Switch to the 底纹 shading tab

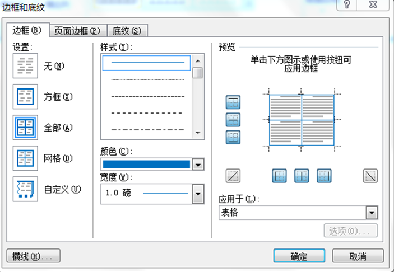coord(126,31)
